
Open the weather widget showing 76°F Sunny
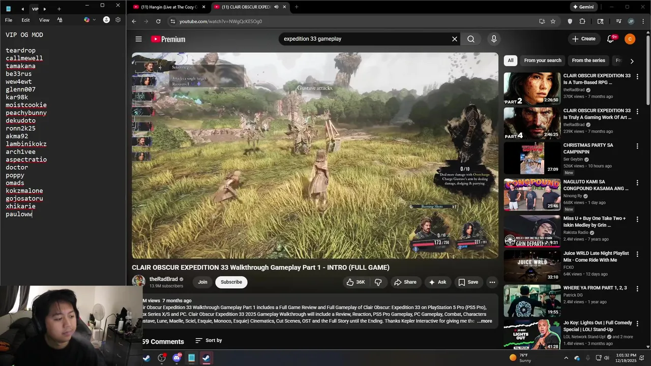520,358
